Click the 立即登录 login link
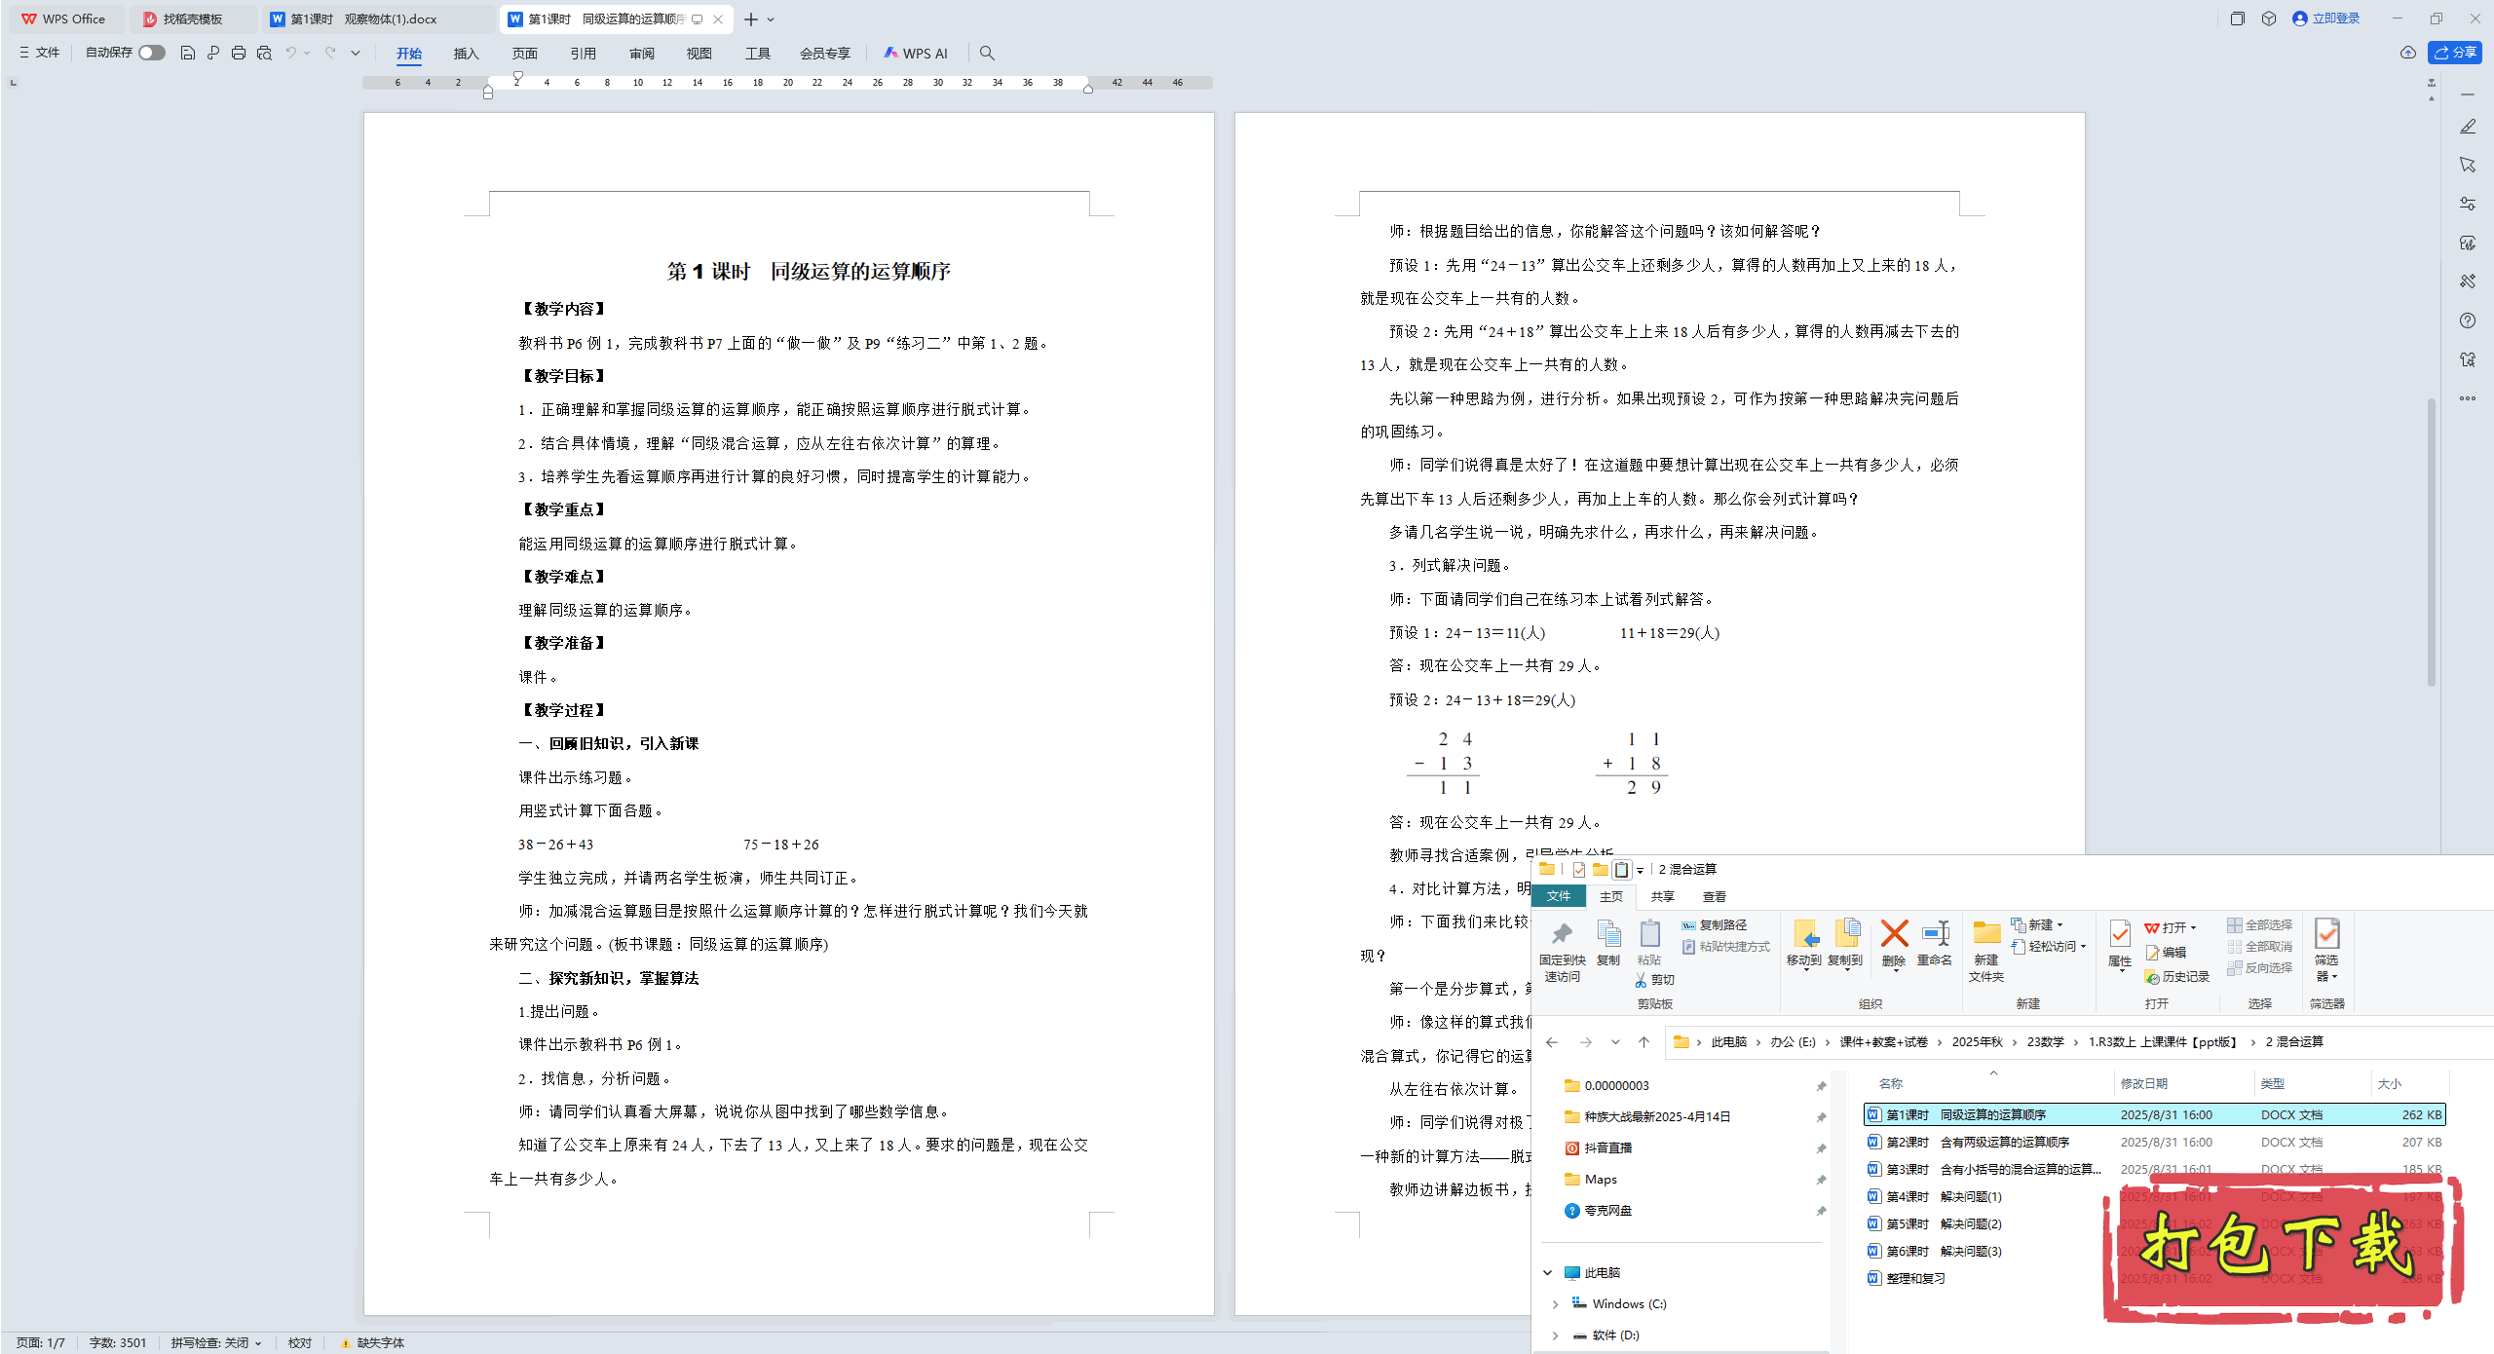Screen dimensions: 2494x1354 point(2334,19)
